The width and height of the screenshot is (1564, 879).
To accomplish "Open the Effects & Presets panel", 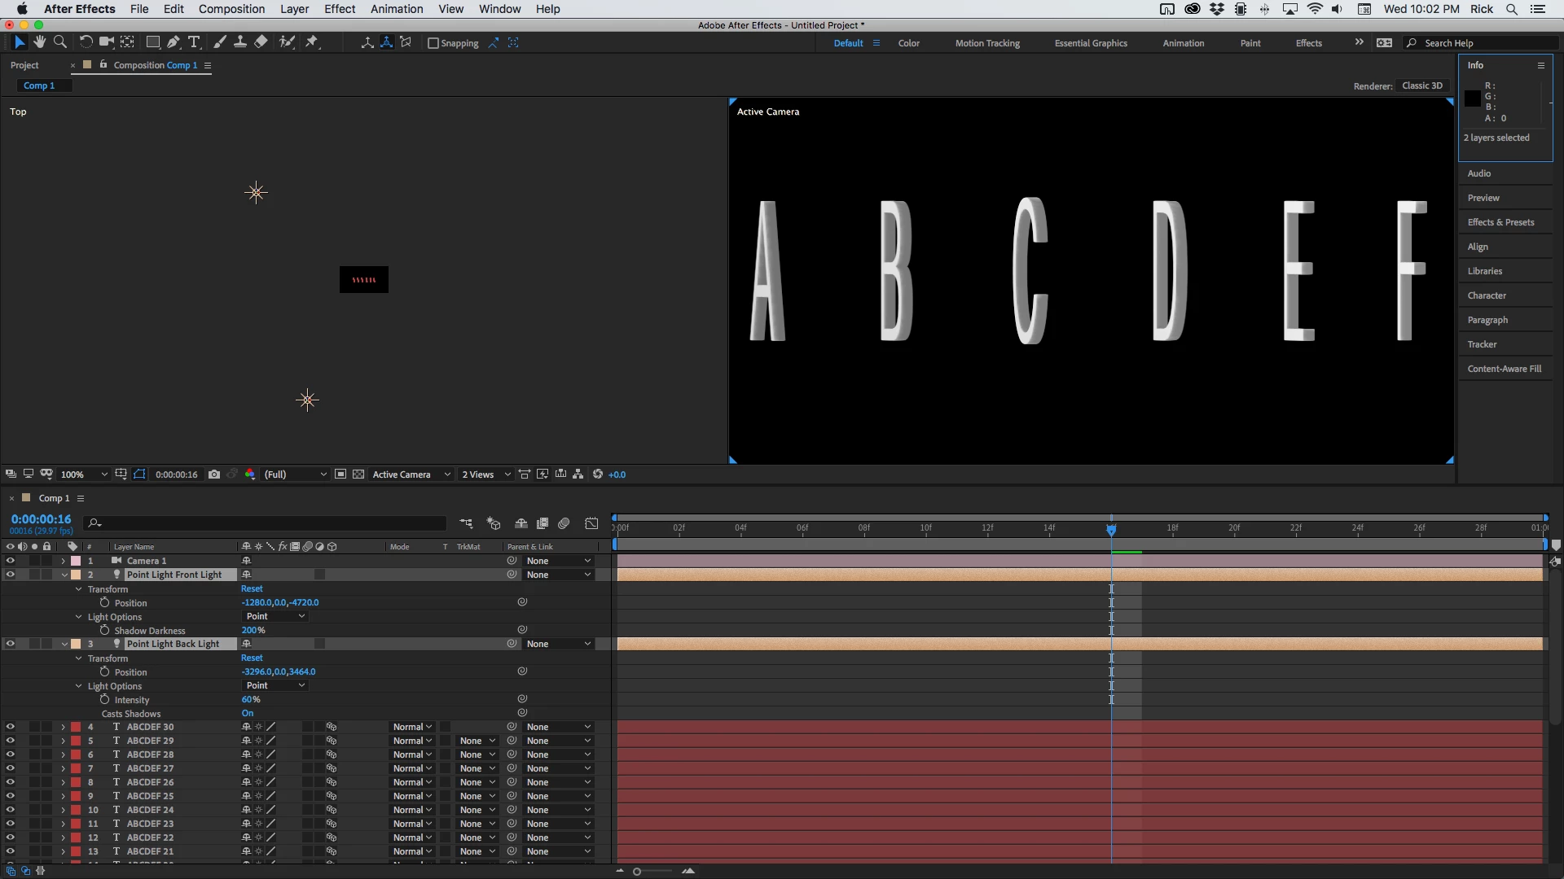I will pyautogui.click(x=1500, y=222).
